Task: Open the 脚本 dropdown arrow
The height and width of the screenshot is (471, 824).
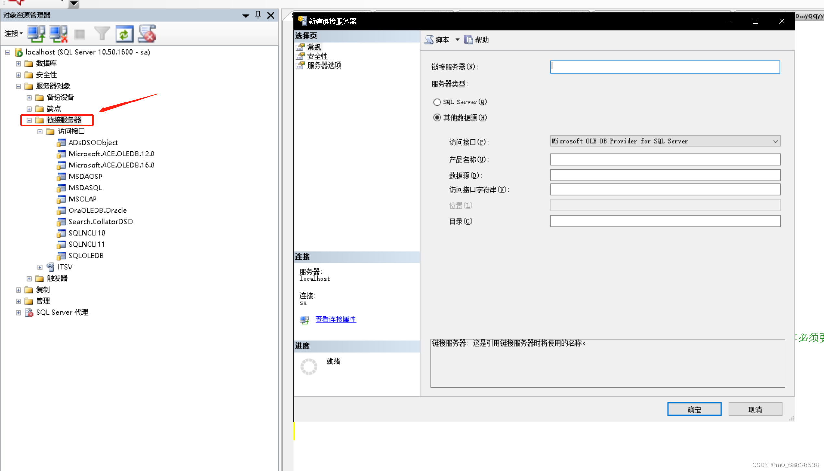Action: 458,40
